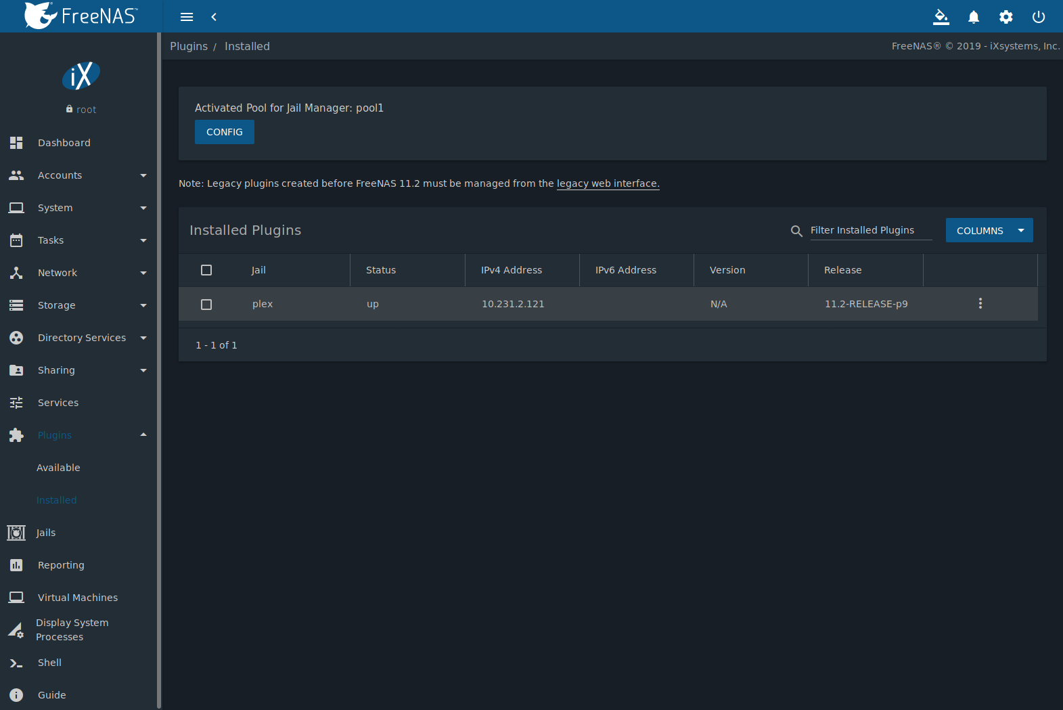
Task: Open Shell page
Action: click(49, 663)
